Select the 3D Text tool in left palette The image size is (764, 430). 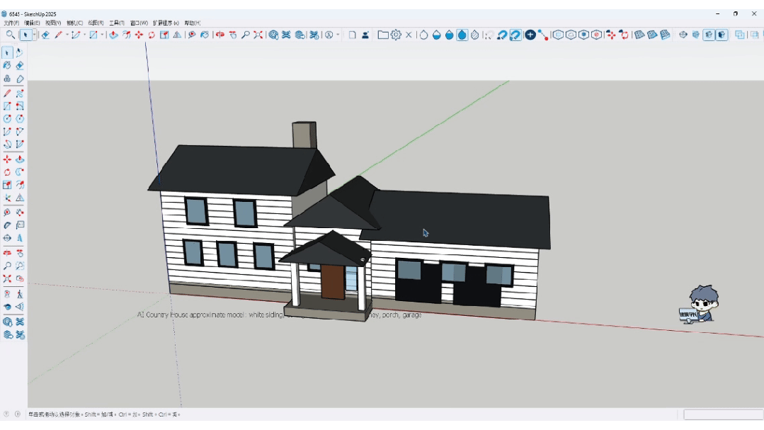[x=20, y=238]
